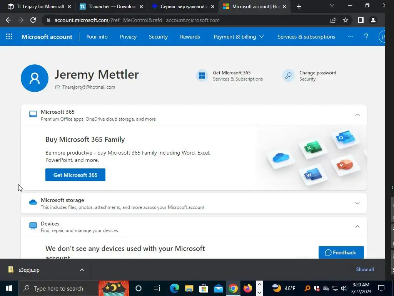Open the s3qdji.zip download options arrow
The width and height of the screenshot is (394, 296).
(x=82, y=270)
